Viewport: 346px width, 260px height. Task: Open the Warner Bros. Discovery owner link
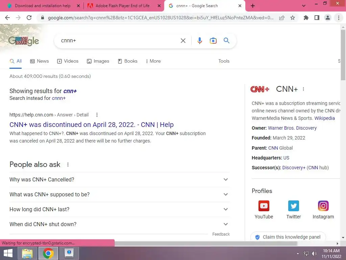292,128
